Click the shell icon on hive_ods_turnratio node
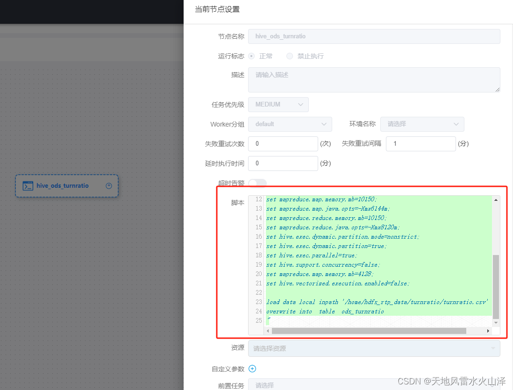The width and height of the screenshot is (513, 390). tap(28, 186)
